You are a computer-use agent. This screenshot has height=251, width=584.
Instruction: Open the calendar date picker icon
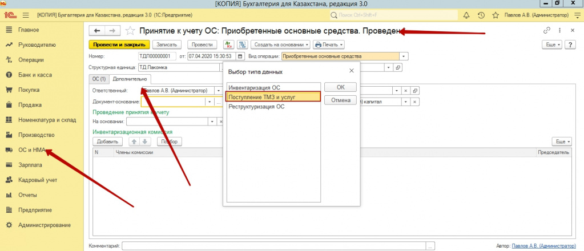(x=240, y=56)
